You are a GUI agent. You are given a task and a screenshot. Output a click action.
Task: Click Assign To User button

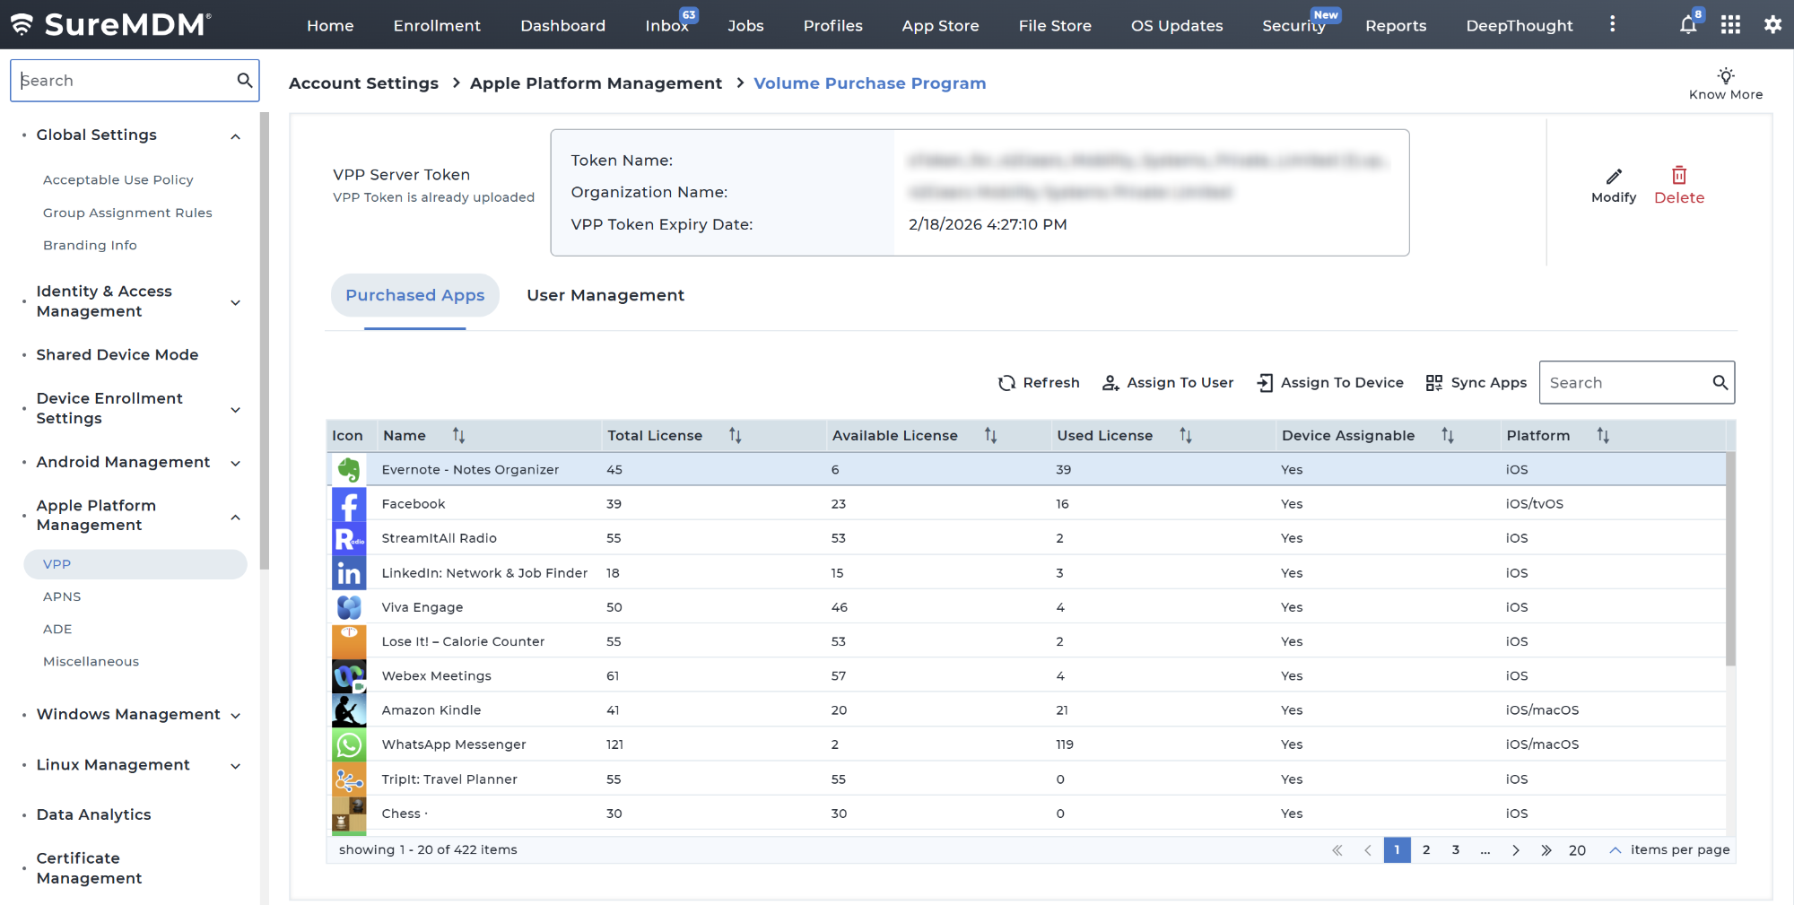(1168, 382)
